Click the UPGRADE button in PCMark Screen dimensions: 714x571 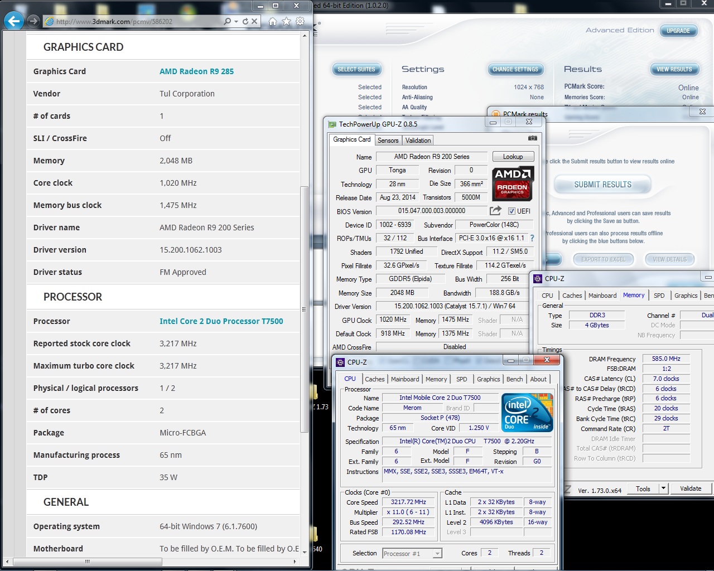[x=678, y=31]
